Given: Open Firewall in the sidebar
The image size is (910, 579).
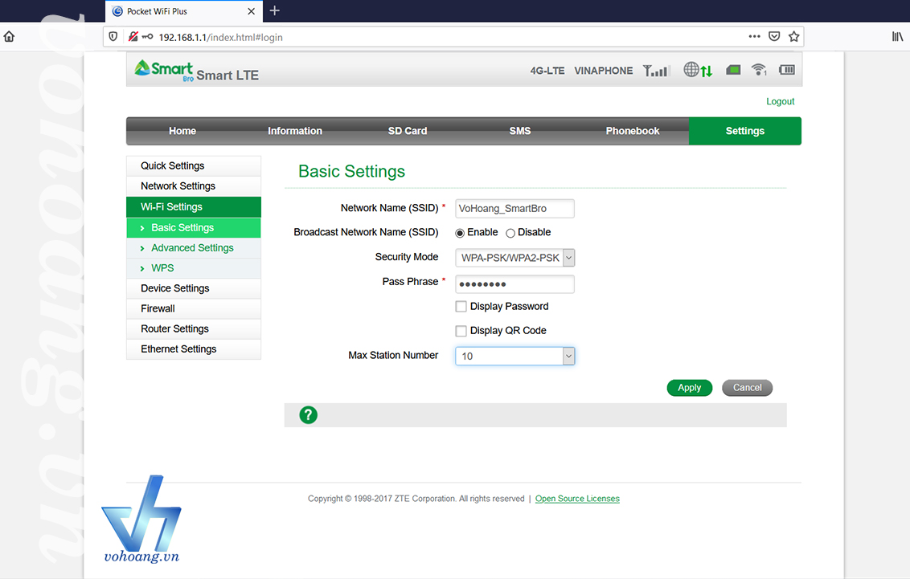Looking at the screenshot, I should (x=193, y=309).
